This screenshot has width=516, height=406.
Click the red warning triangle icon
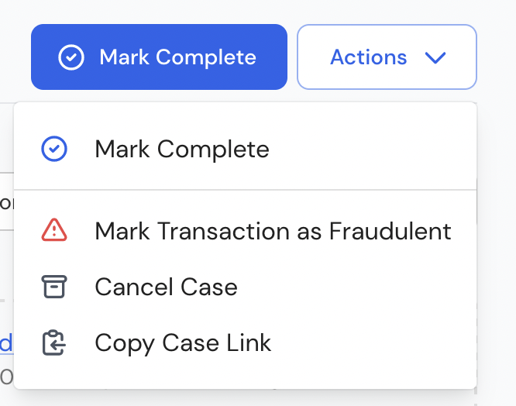tap(54, 230)
